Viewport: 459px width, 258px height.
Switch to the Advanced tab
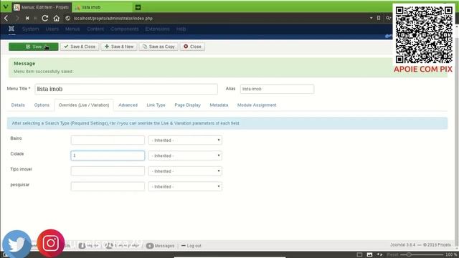point(128,105)
